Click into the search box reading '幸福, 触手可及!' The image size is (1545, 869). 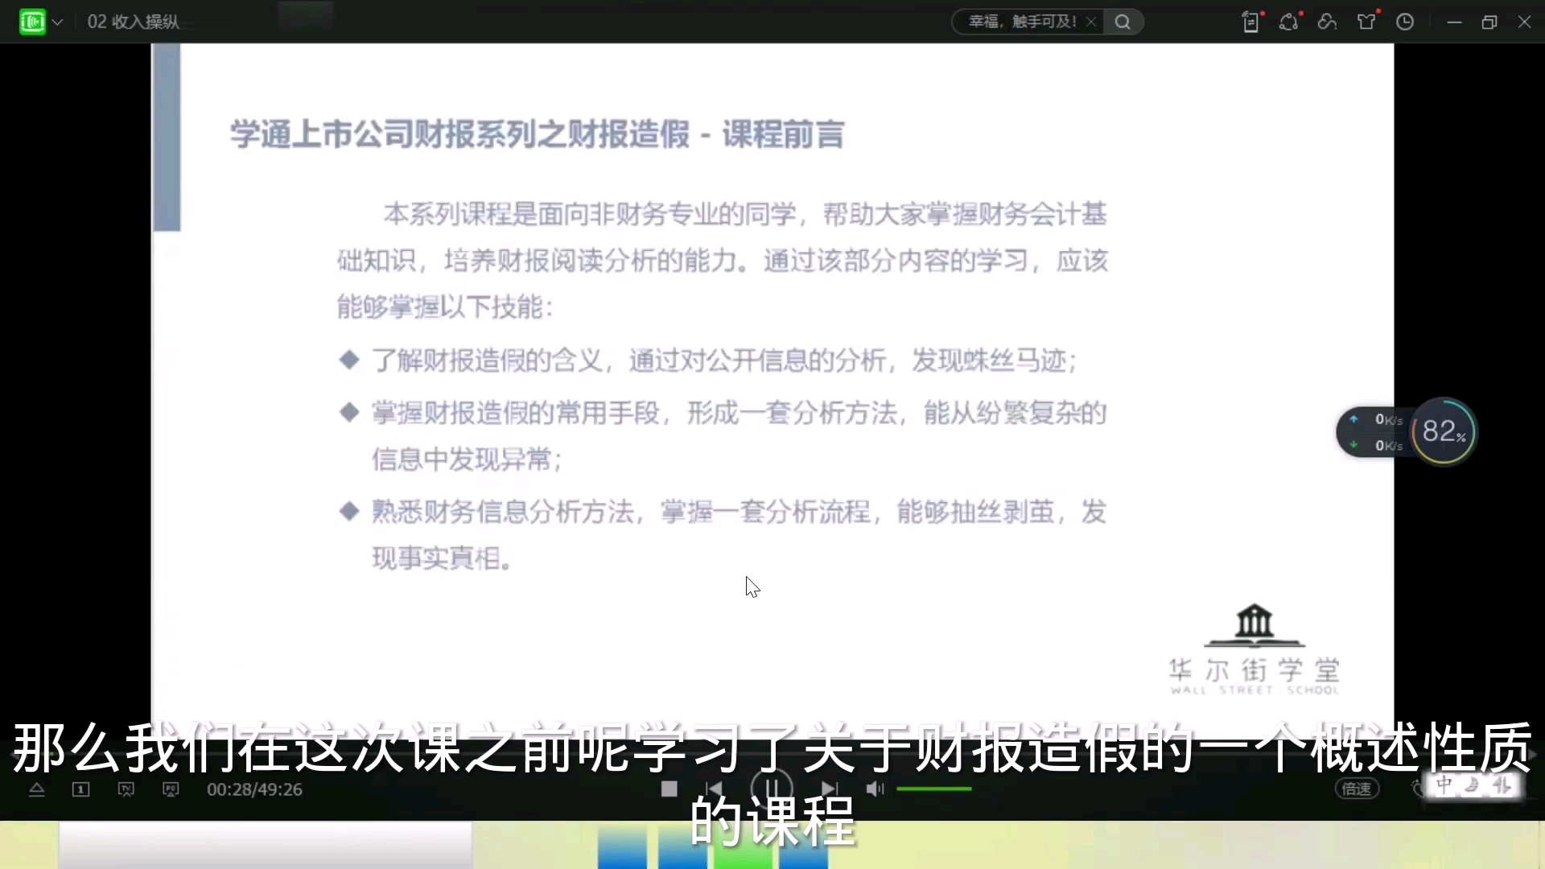pyautogui.click(x=1021, y=22)
